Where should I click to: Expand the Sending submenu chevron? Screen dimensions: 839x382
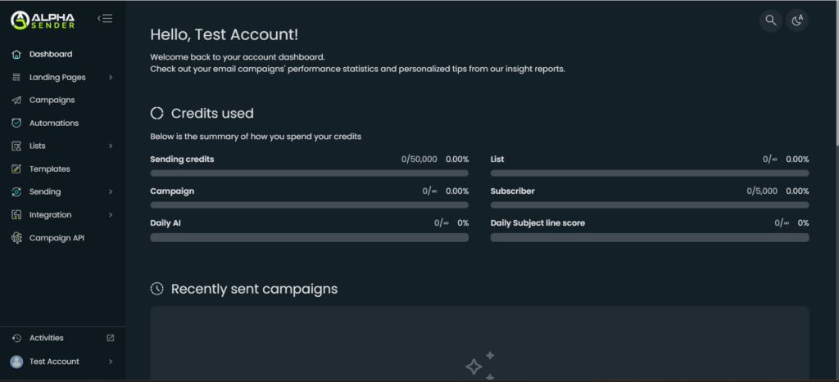click(x=111, y=191)
